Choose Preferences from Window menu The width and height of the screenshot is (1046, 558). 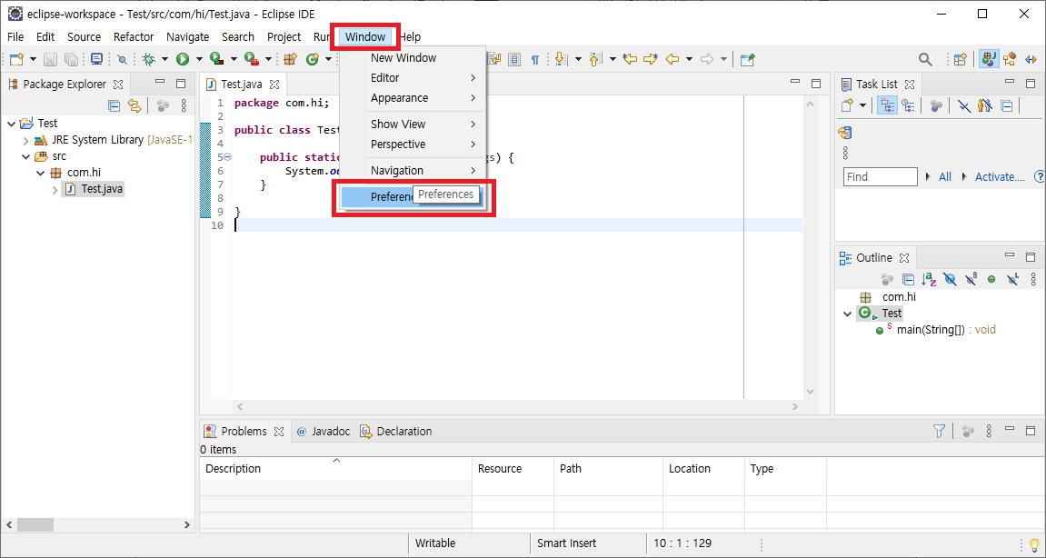[x=413, y=196]
